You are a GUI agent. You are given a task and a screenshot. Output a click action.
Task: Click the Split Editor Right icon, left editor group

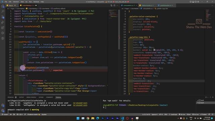[114, 5]
